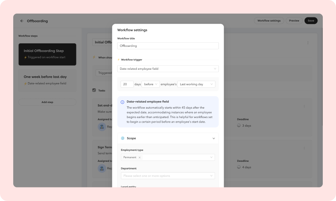Click the Triggered field in background step
The image size is (336, 201).
104,73
